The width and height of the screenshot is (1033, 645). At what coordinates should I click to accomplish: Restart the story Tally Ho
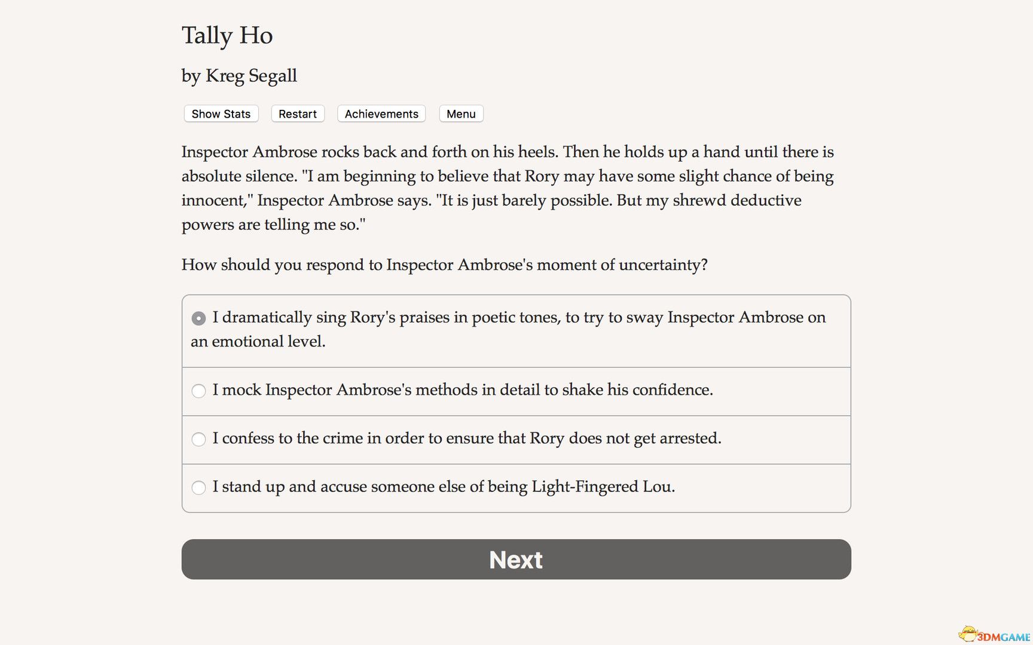[297, 113]
